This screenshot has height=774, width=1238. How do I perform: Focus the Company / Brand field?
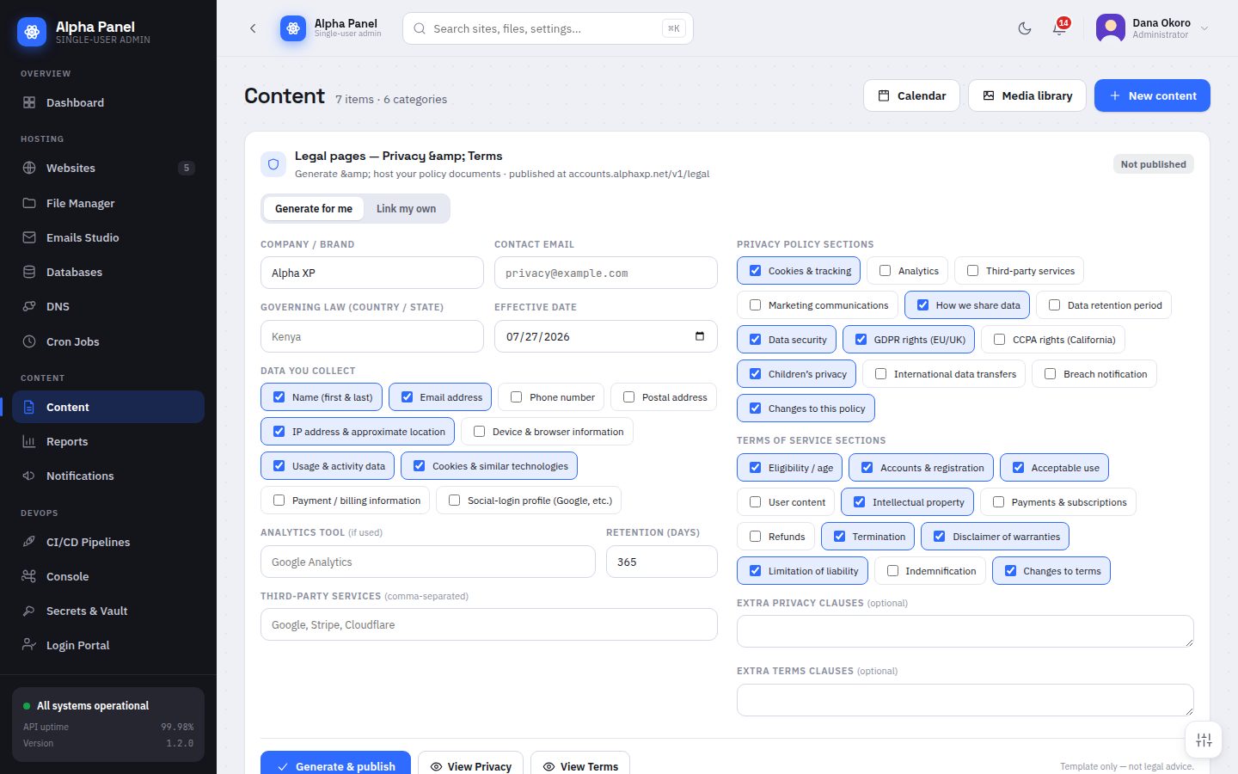tap(372, 273)
